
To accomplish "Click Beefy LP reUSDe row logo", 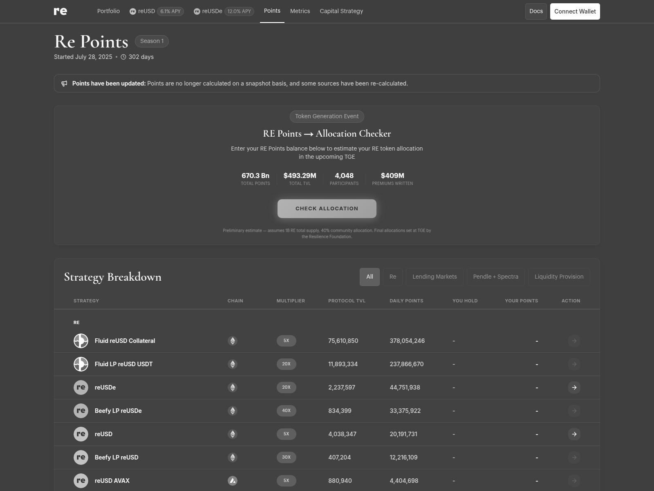I will coord(81,411).
